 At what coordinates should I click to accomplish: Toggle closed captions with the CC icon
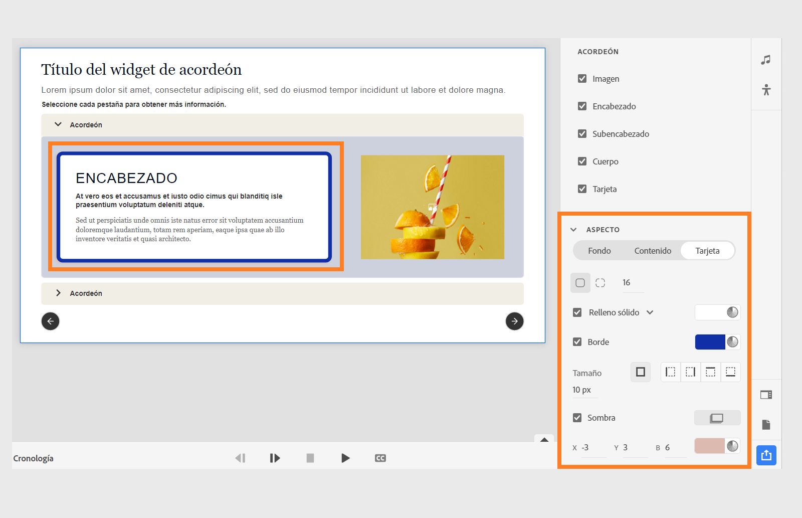380,458
